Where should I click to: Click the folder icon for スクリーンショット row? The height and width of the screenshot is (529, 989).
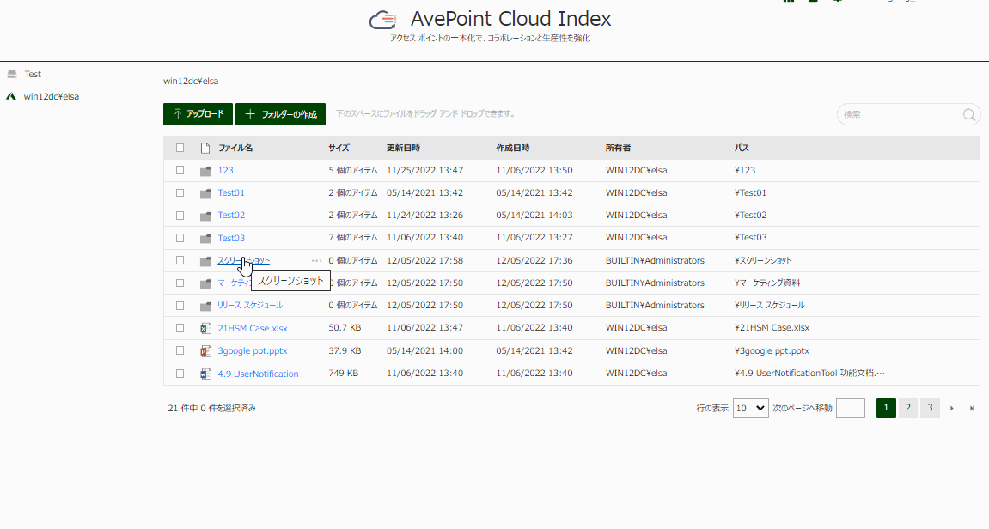tap(205, 261)
